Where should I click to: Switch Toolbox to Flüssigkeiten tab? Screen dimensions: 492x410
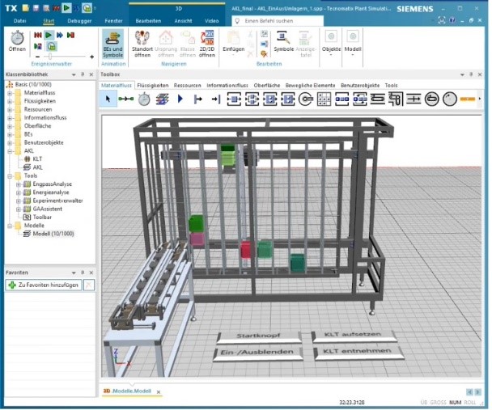pos(153,85)
